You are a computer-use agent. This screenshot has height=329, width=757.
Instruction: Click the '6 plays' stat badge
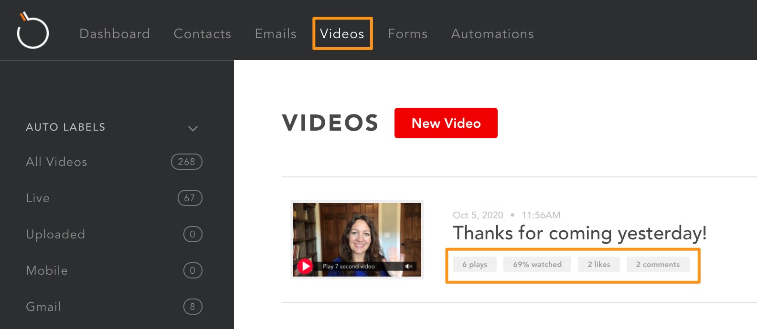475,264
